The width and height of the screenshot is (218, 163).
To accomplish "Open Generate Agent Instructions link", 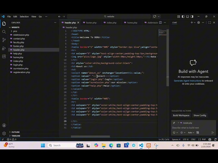I will (187, 81).
